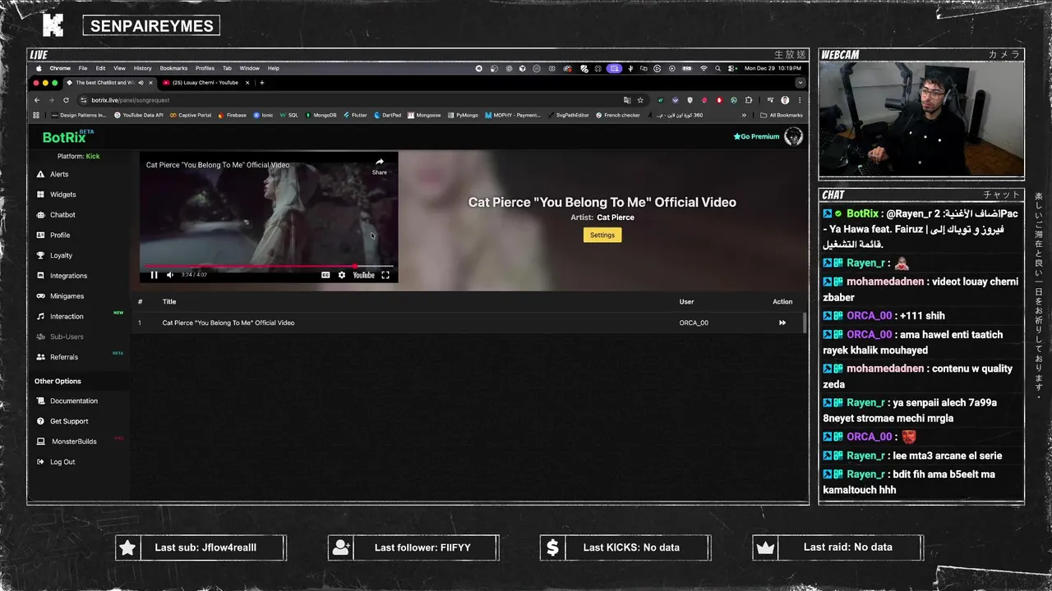
Task: Click the Last KICKS dollar icon
Action: [552, 547]
